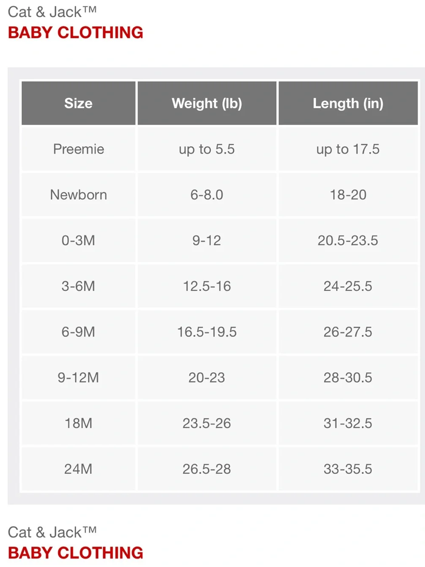Click the 'up to 17.5' length cell
Image resolution: width=425 pixels, height=567 pixels.
[x=348, y=149]
